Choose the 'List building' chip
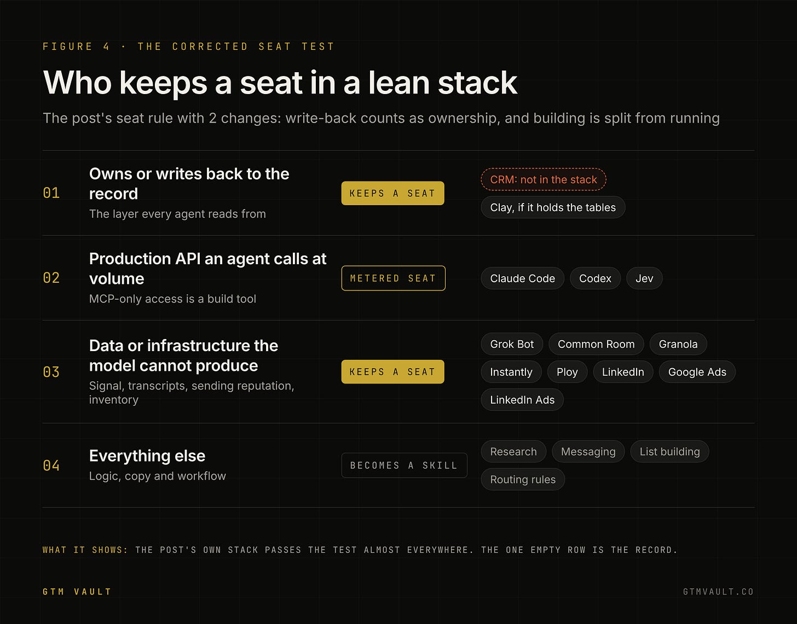The image size is (797, 624). 670,452
